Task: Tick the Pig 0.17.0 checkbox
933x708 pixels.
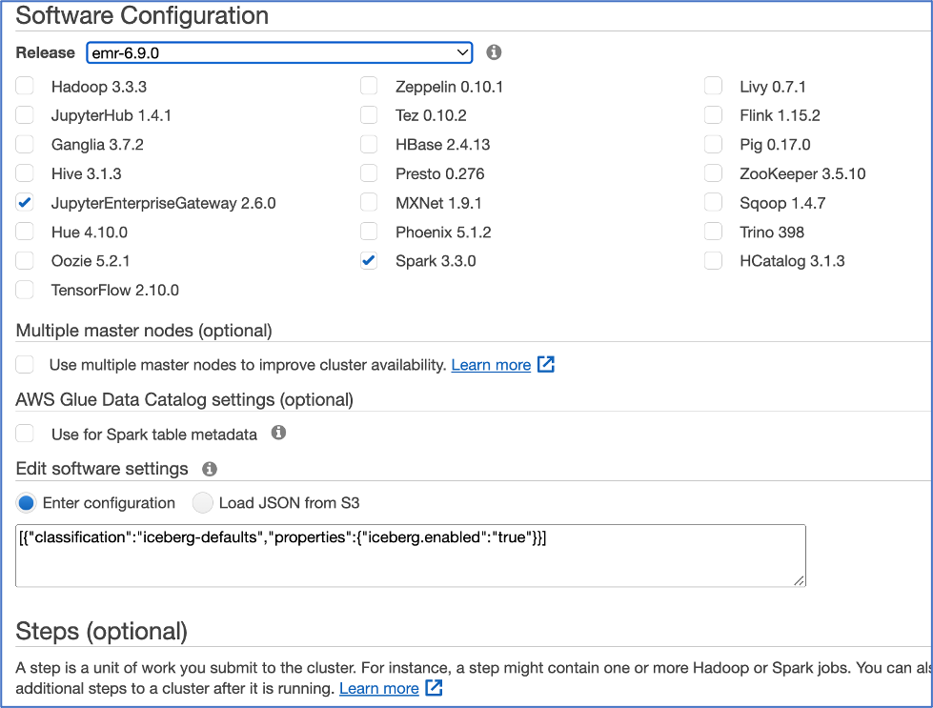Action: (x=714, y=144)
